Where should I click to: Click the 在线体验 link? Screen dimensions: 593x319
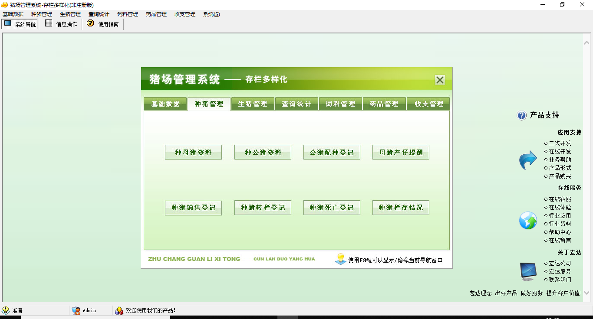pyautogui.click(x=560, y=207)
